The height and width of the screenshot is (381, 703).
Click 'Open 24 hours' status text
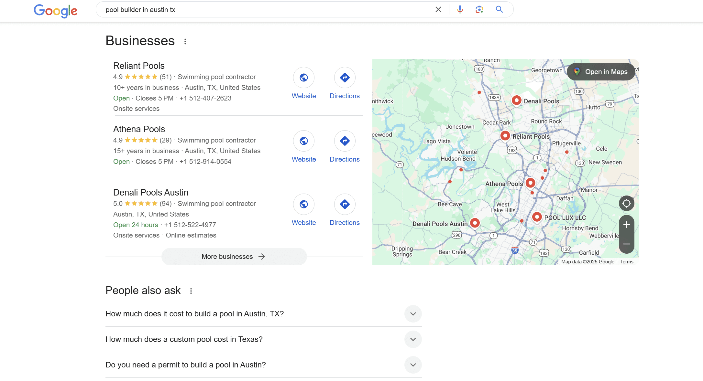tap(136, 225)
